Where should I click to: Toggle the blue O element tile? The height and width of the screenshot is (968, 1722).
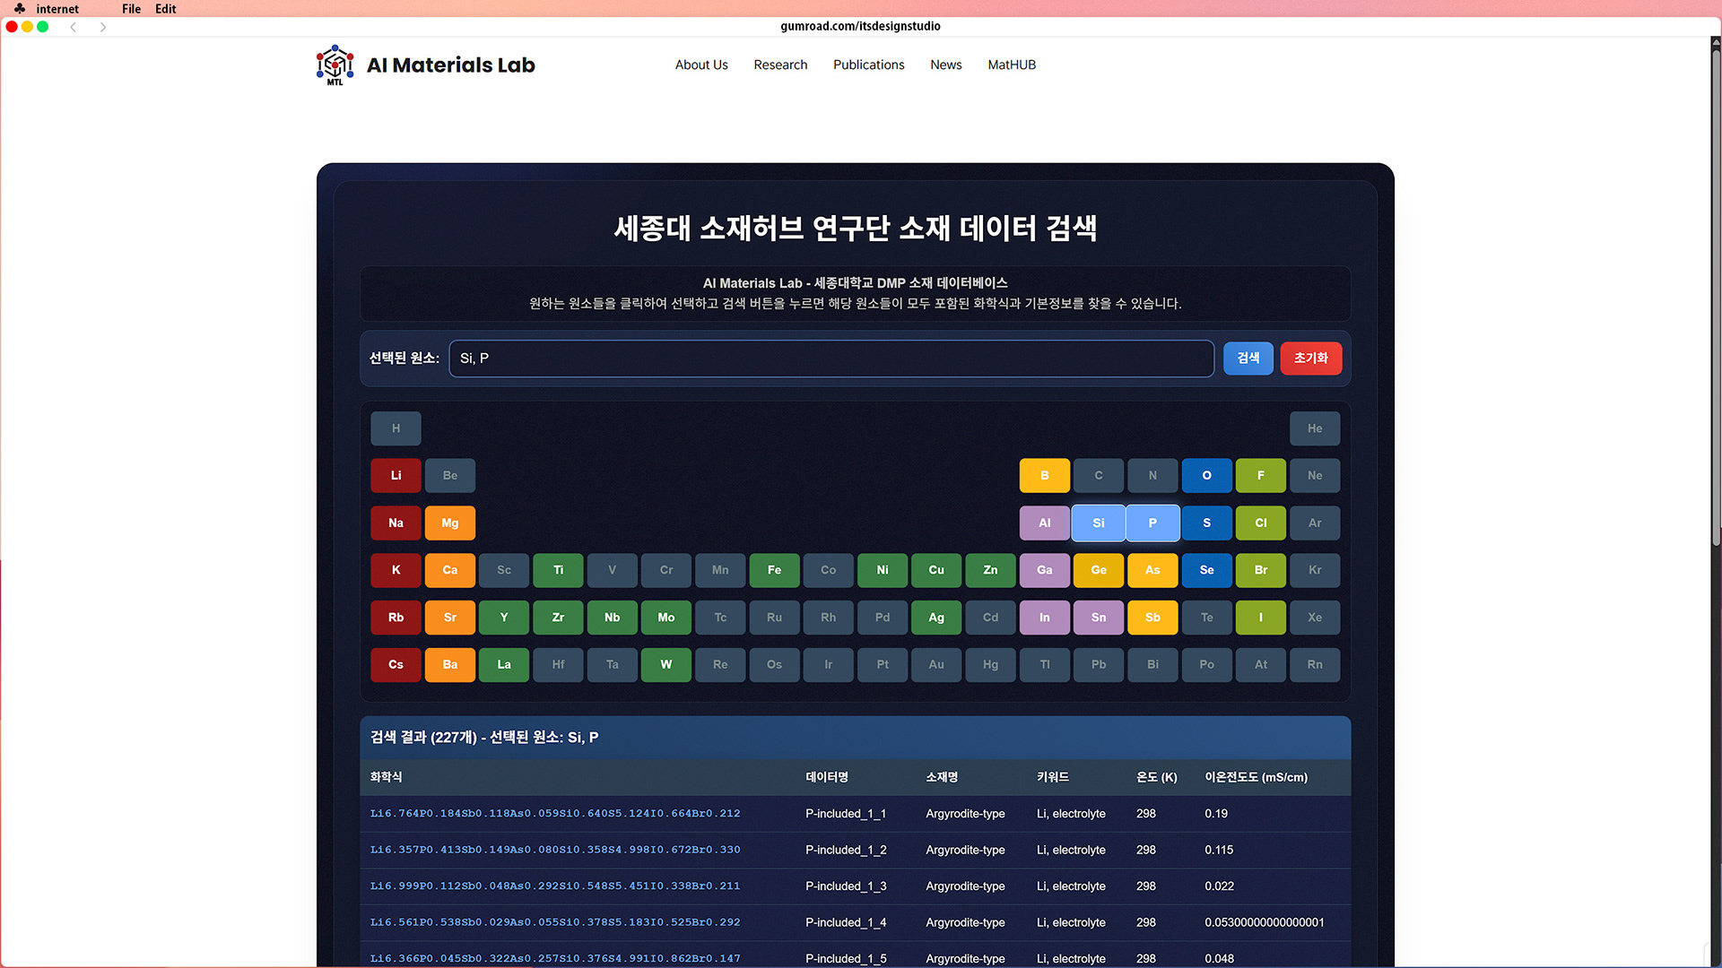click(x=1206, y=476)
